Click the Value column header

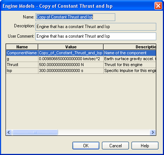click(71, 47)
